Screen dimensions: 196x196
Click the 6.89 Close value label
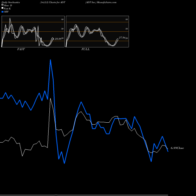pyautogui.click(x=177, y=148)
